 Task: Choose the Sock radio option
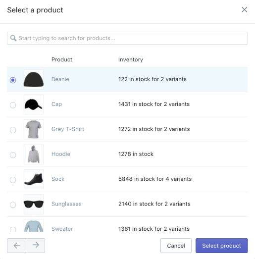[13, 180]
